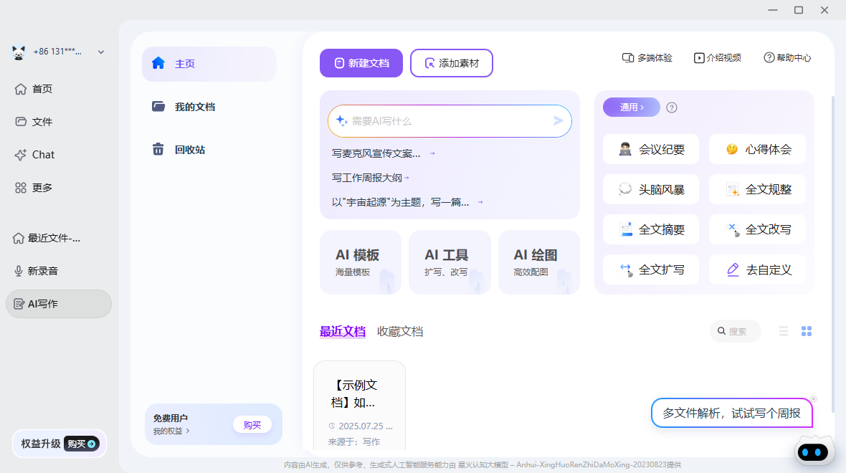Screen dimensions: 846x473
Task: Click the 权益升级 label
Action: click(40, 444)
